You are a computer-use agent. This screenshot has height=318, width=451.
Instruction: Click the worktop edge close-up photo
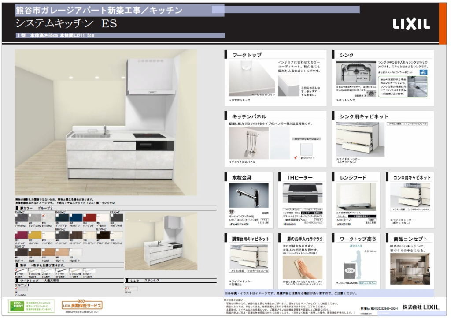[x=289, y=86]
